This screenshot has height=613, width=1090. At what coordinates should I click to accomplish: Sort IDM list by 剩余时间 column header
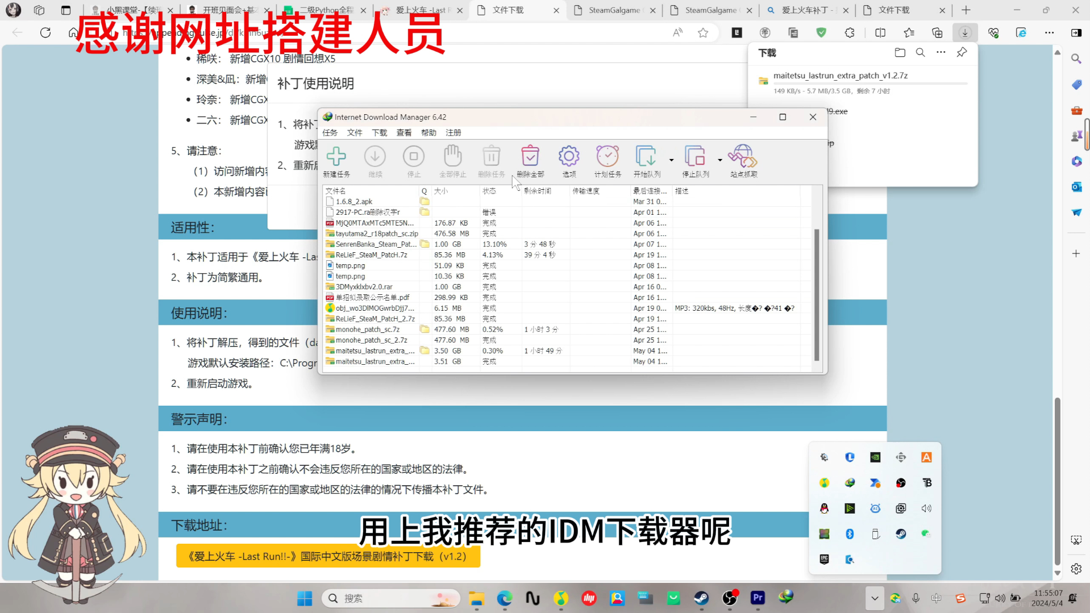tap(546, 191)
